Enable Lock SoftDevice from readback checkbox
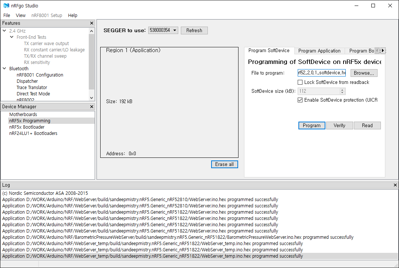The width and height of the screenshot is (399, 268). pos(300,82)
